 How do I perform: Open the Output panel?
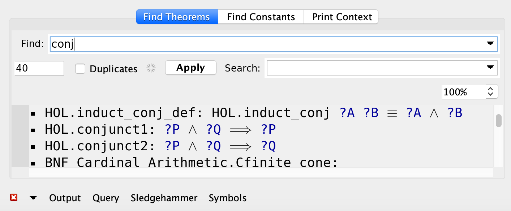pyautogui.click(x=64, y=198)
